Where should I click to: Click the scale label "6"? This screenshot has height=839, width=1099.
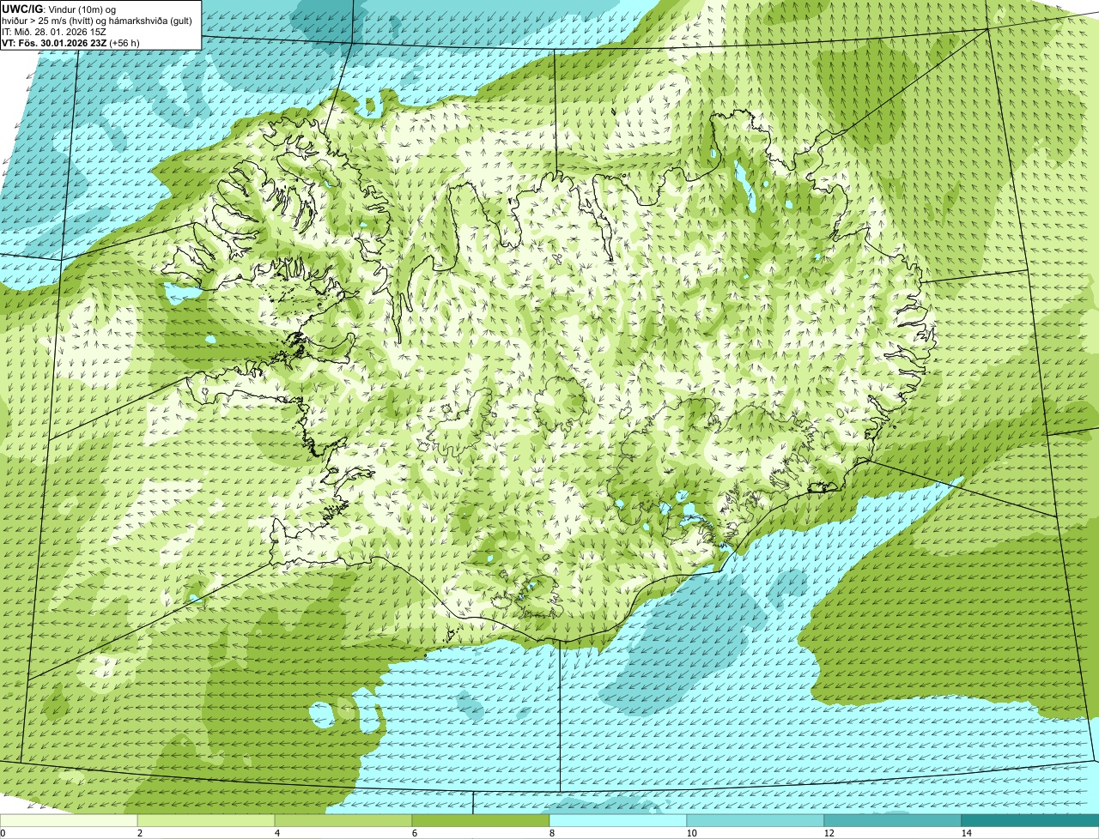414,833
